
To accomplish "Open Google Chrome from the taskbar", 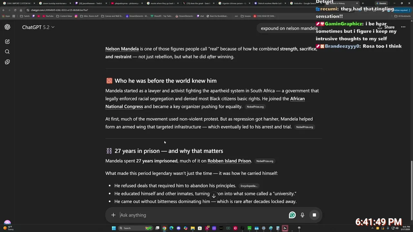I will point(164,228).
